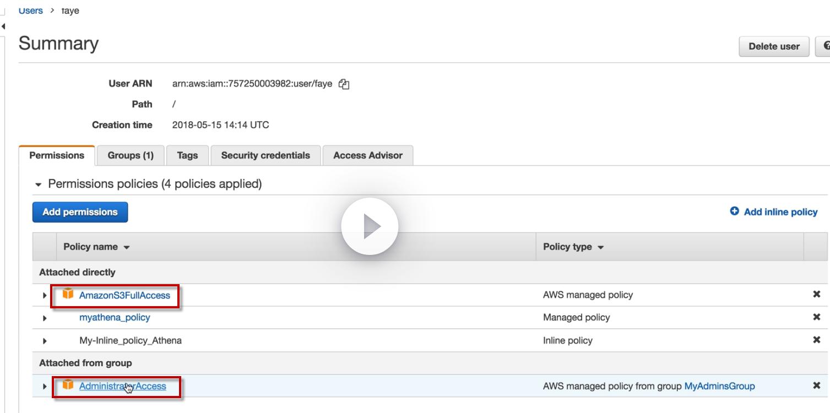Viewport: 830px width, 413px height.
Task: Remove the AdministratorAccess policy with its X
Action: (816, 385)
